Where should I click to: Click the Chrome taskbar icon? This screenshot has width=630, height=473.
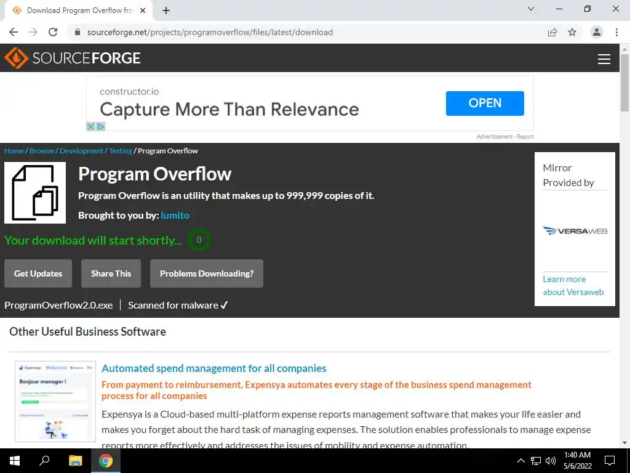coord(106,461)
